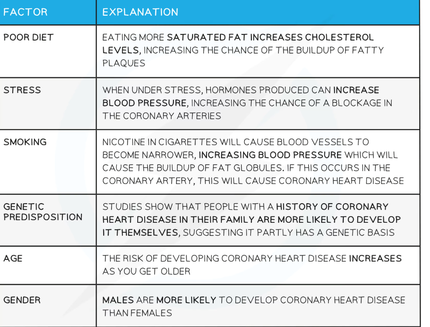This screenshot has width=430, height=327.
Task: Click bold word MALES in gender explanation
Action: tap(118, 300)
